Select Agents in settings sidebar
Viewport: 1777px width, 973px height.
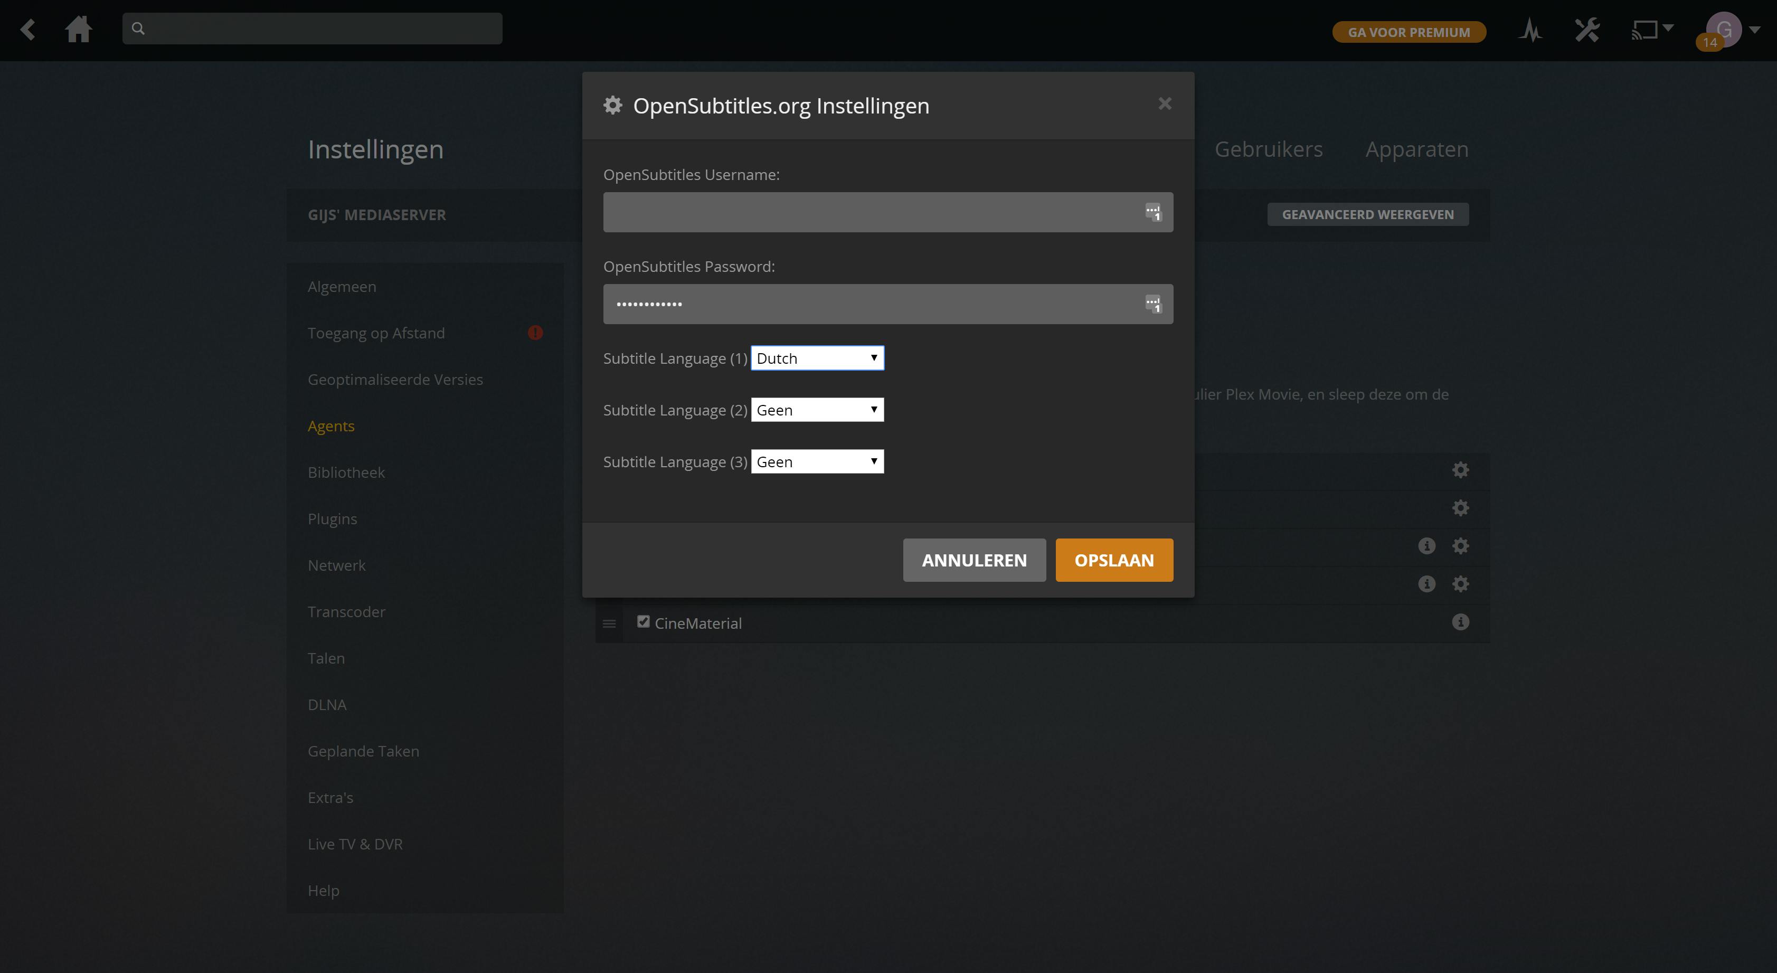[331, 426]
